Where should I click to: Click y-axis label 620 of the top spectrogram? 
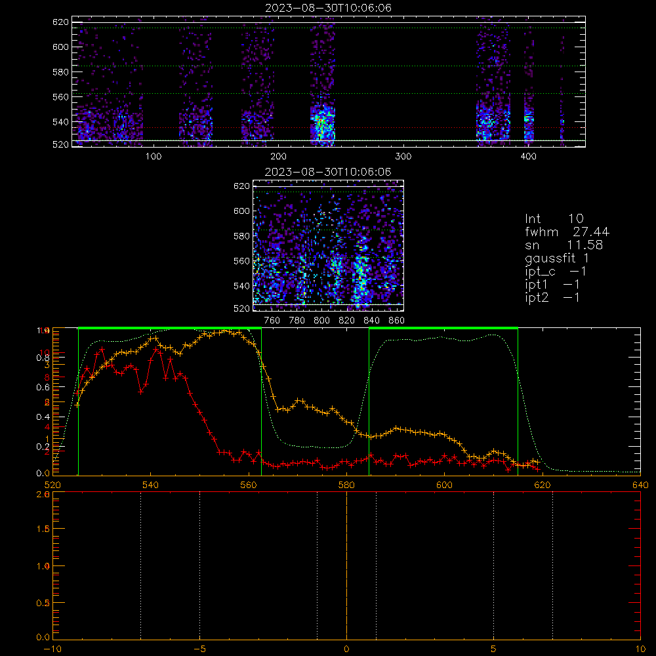pos(60,22)
